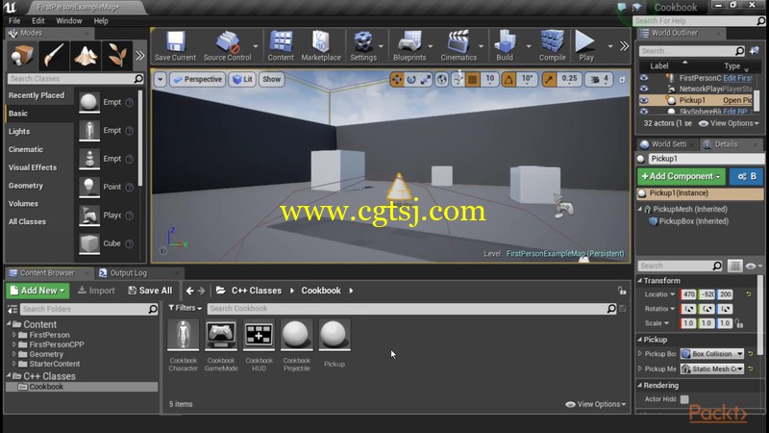Collapse the Transform section
The image size is (769, 433).
point(639,280)
